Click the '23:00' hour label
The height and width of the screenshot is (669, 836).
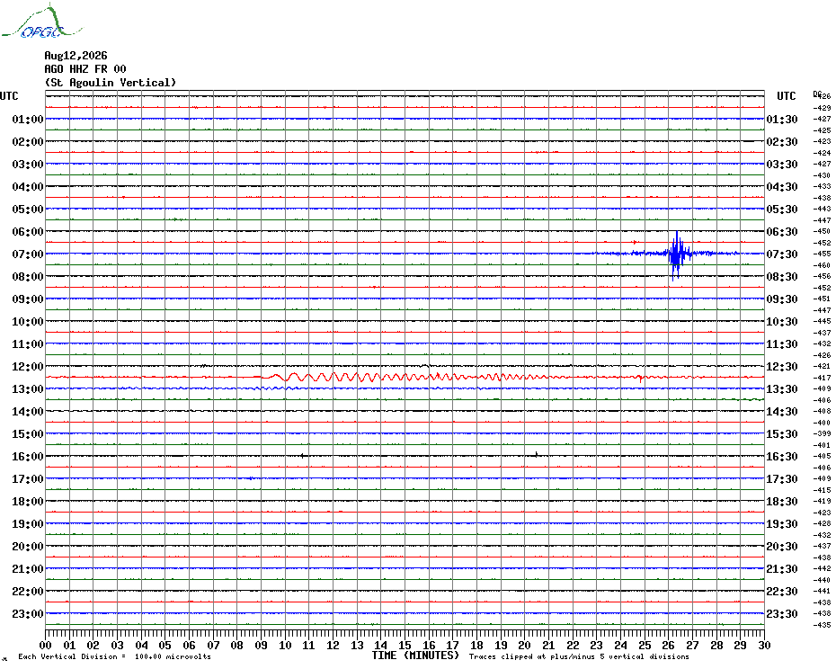28,613
